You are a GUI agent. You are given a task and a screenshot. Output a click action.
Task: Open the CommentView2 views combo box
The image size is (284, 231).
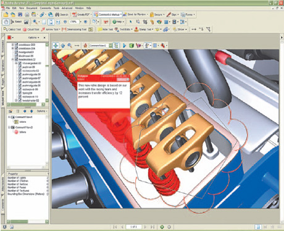click(x=101, y=46)
